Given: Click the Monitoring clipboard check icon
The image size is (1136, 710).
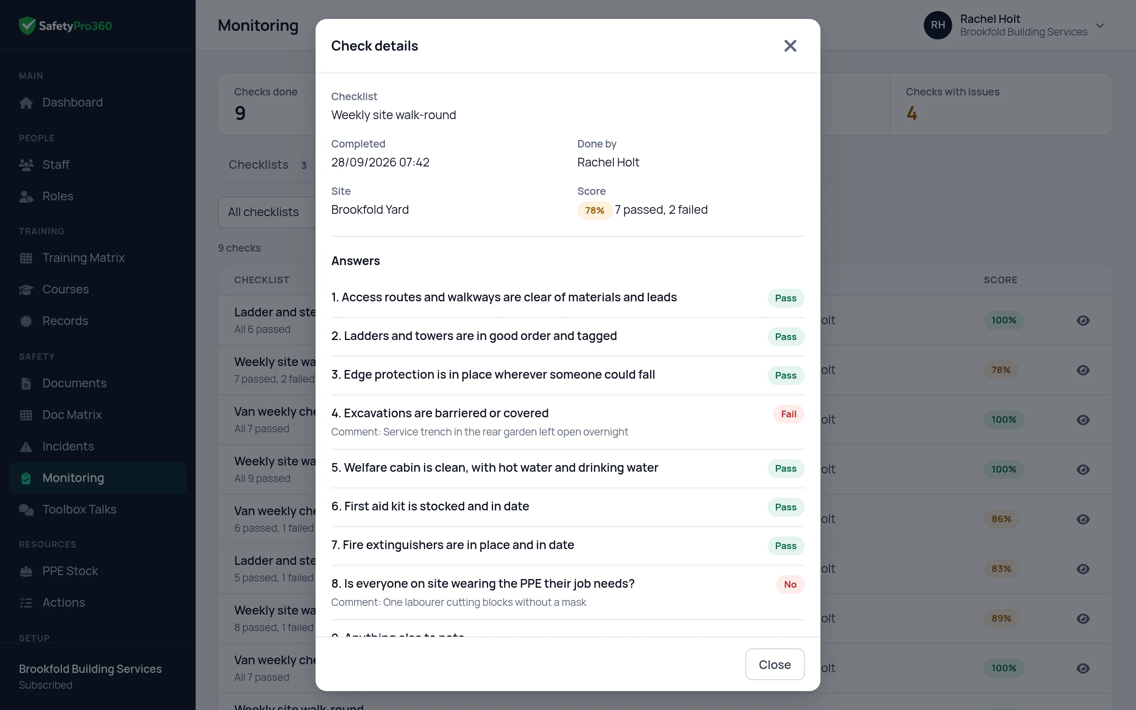Looking at the screenshot, I should (x=26, y=478).
